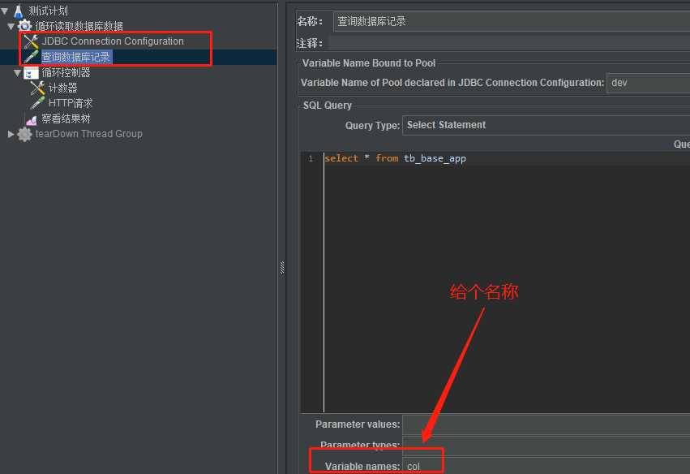Collapse the 循环读取数据库数据 thread group
The image size is (690, 474).
pyautogui.click(x=11, y=27)
